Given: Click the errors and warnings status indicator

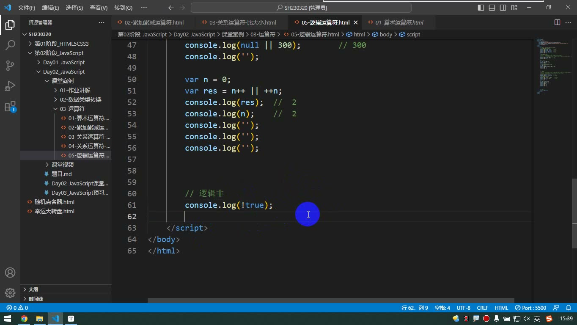Looking at the screenshot, I should 17,308.
